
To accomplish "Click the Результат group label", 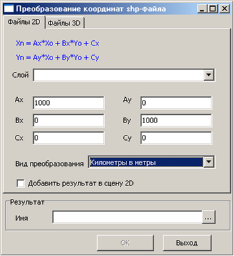I will [27, 202].
